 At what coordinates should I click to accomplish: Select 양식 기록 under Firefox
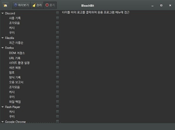(x=15, y=77)
